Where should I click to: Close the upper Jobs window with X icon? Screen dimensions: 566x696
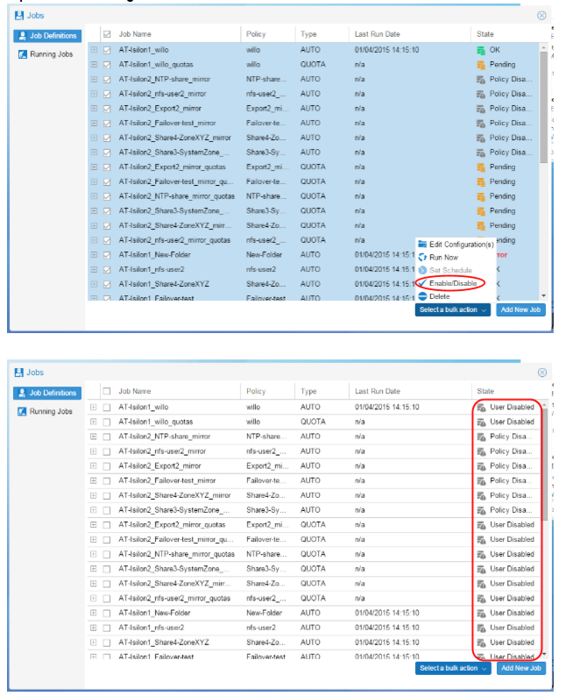pyautogui.click(x=541, y=16)
